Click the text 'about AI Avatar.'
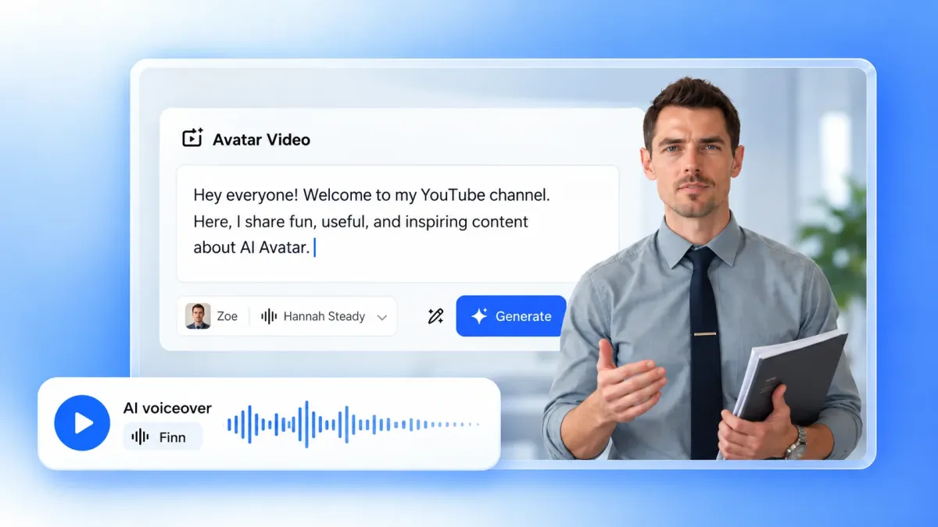The width and height of the screenshot is (938, 527). (251, 247)
